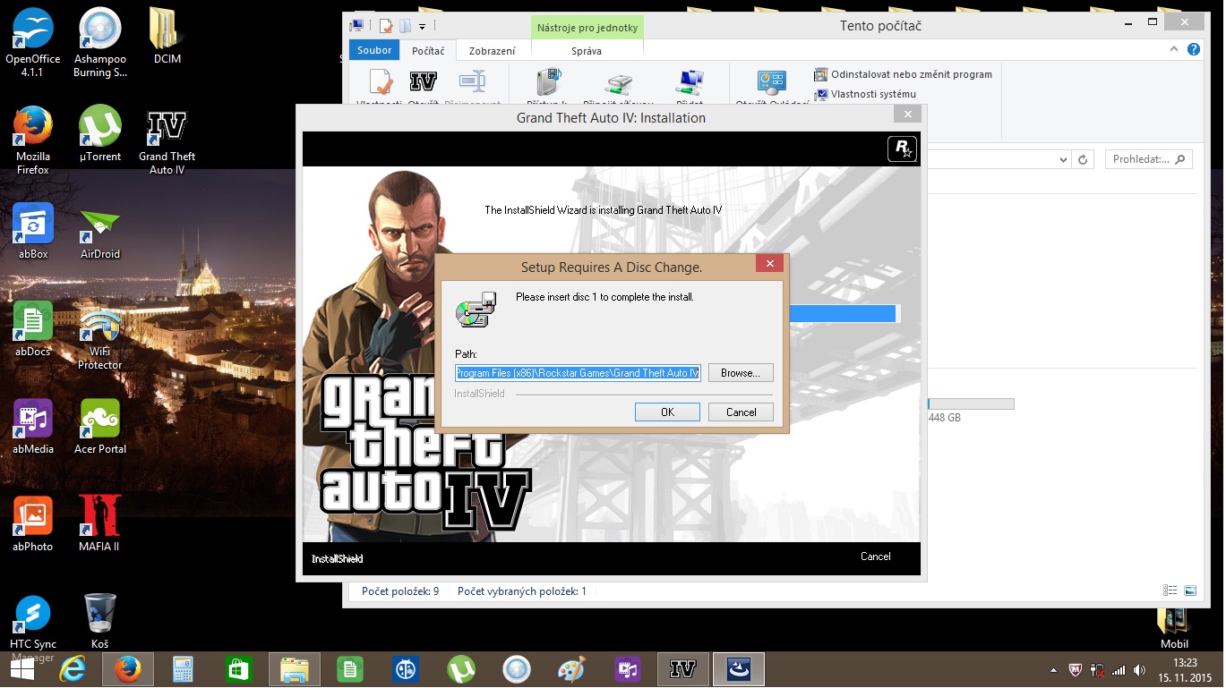This screenshot has height=688, width=1226.
Task: Switch to Firefox on the taskbar
Action: click(x=128, y=668)
